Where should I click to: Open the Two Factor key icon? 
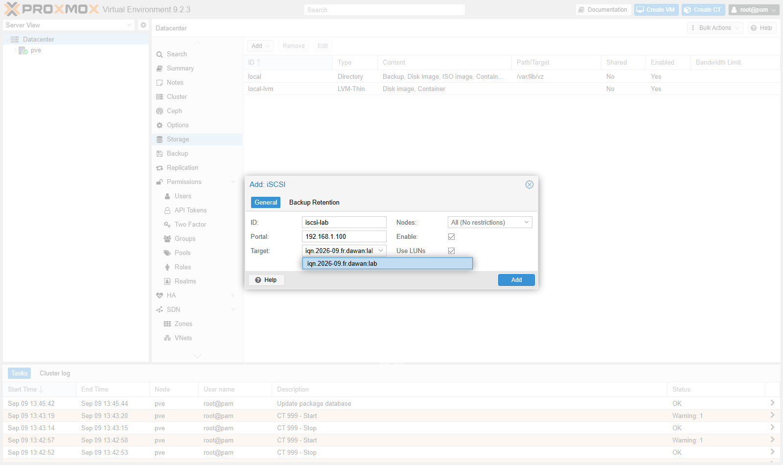[x=167, y=225]
